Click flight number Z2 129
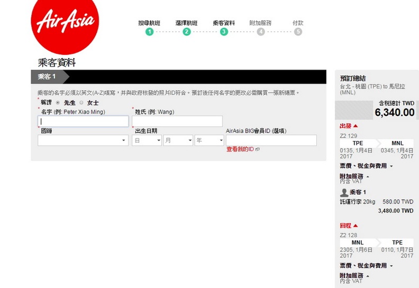The height and width of the screenshot is (288, 419). point(349,136)
